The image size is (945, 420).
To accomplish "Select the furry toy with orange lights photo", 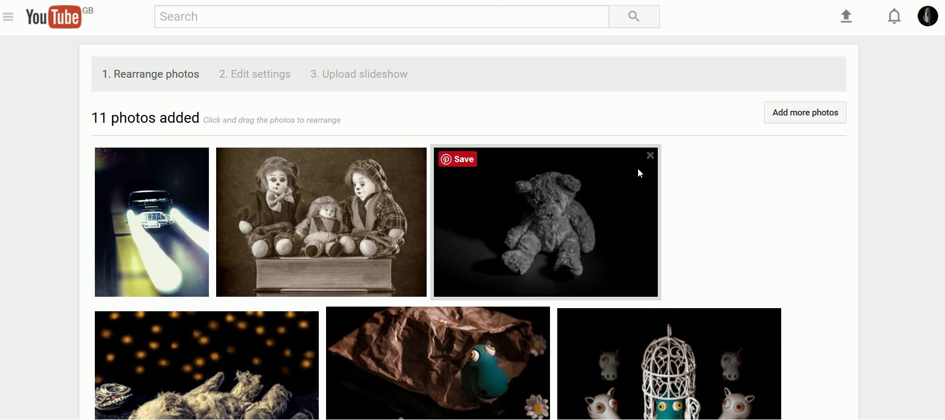I will point(207,365).
